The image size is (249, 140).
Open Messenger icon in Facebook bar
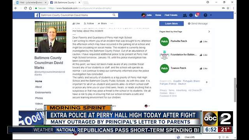tap(191, 15)
